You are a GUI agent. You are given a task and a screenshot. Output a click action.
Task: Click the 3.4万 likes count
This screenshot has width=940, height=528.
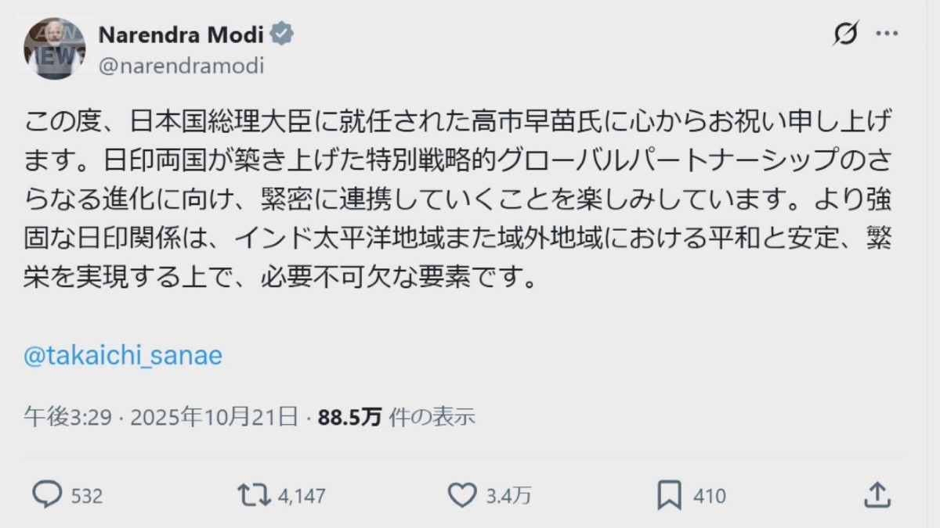509,496
